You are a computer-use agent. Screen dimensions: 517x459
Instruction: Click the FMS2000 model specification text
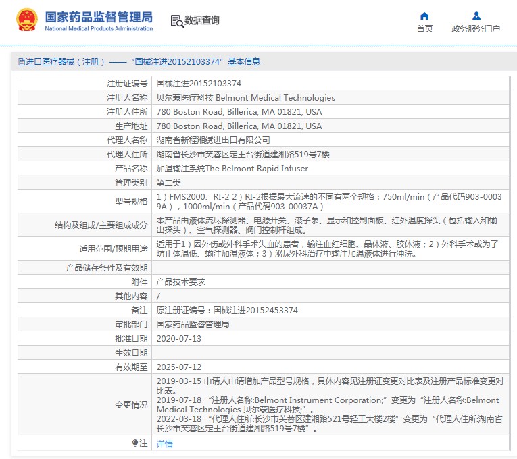329,202
